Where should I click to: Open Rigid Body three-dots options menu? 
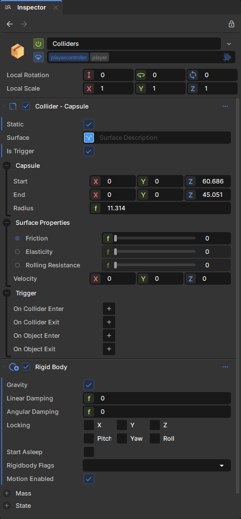click(x=225, y=367)
